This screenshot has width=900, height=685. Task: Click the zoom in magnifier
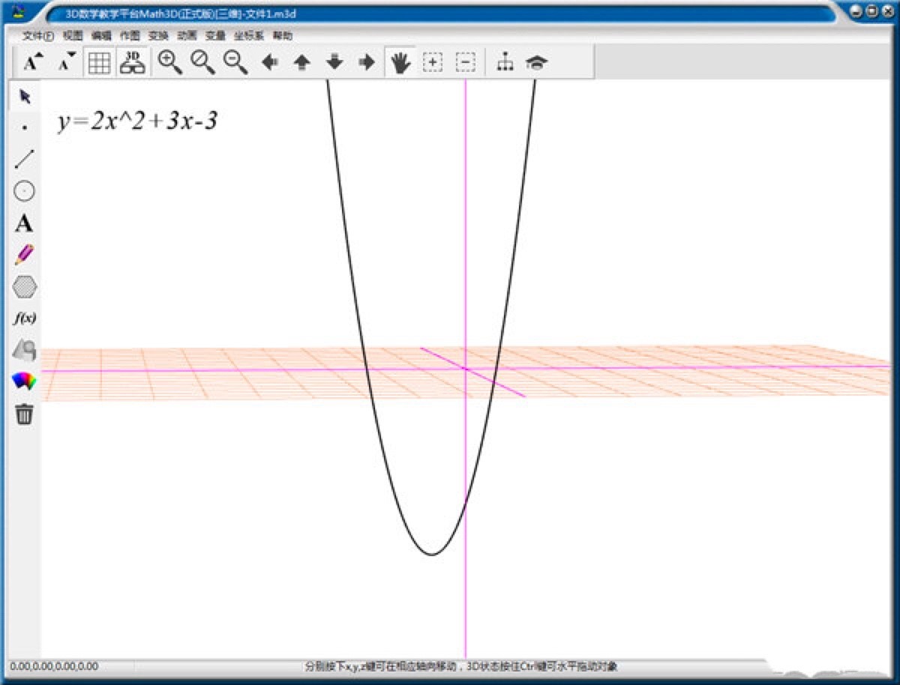[x=170, y=62]
